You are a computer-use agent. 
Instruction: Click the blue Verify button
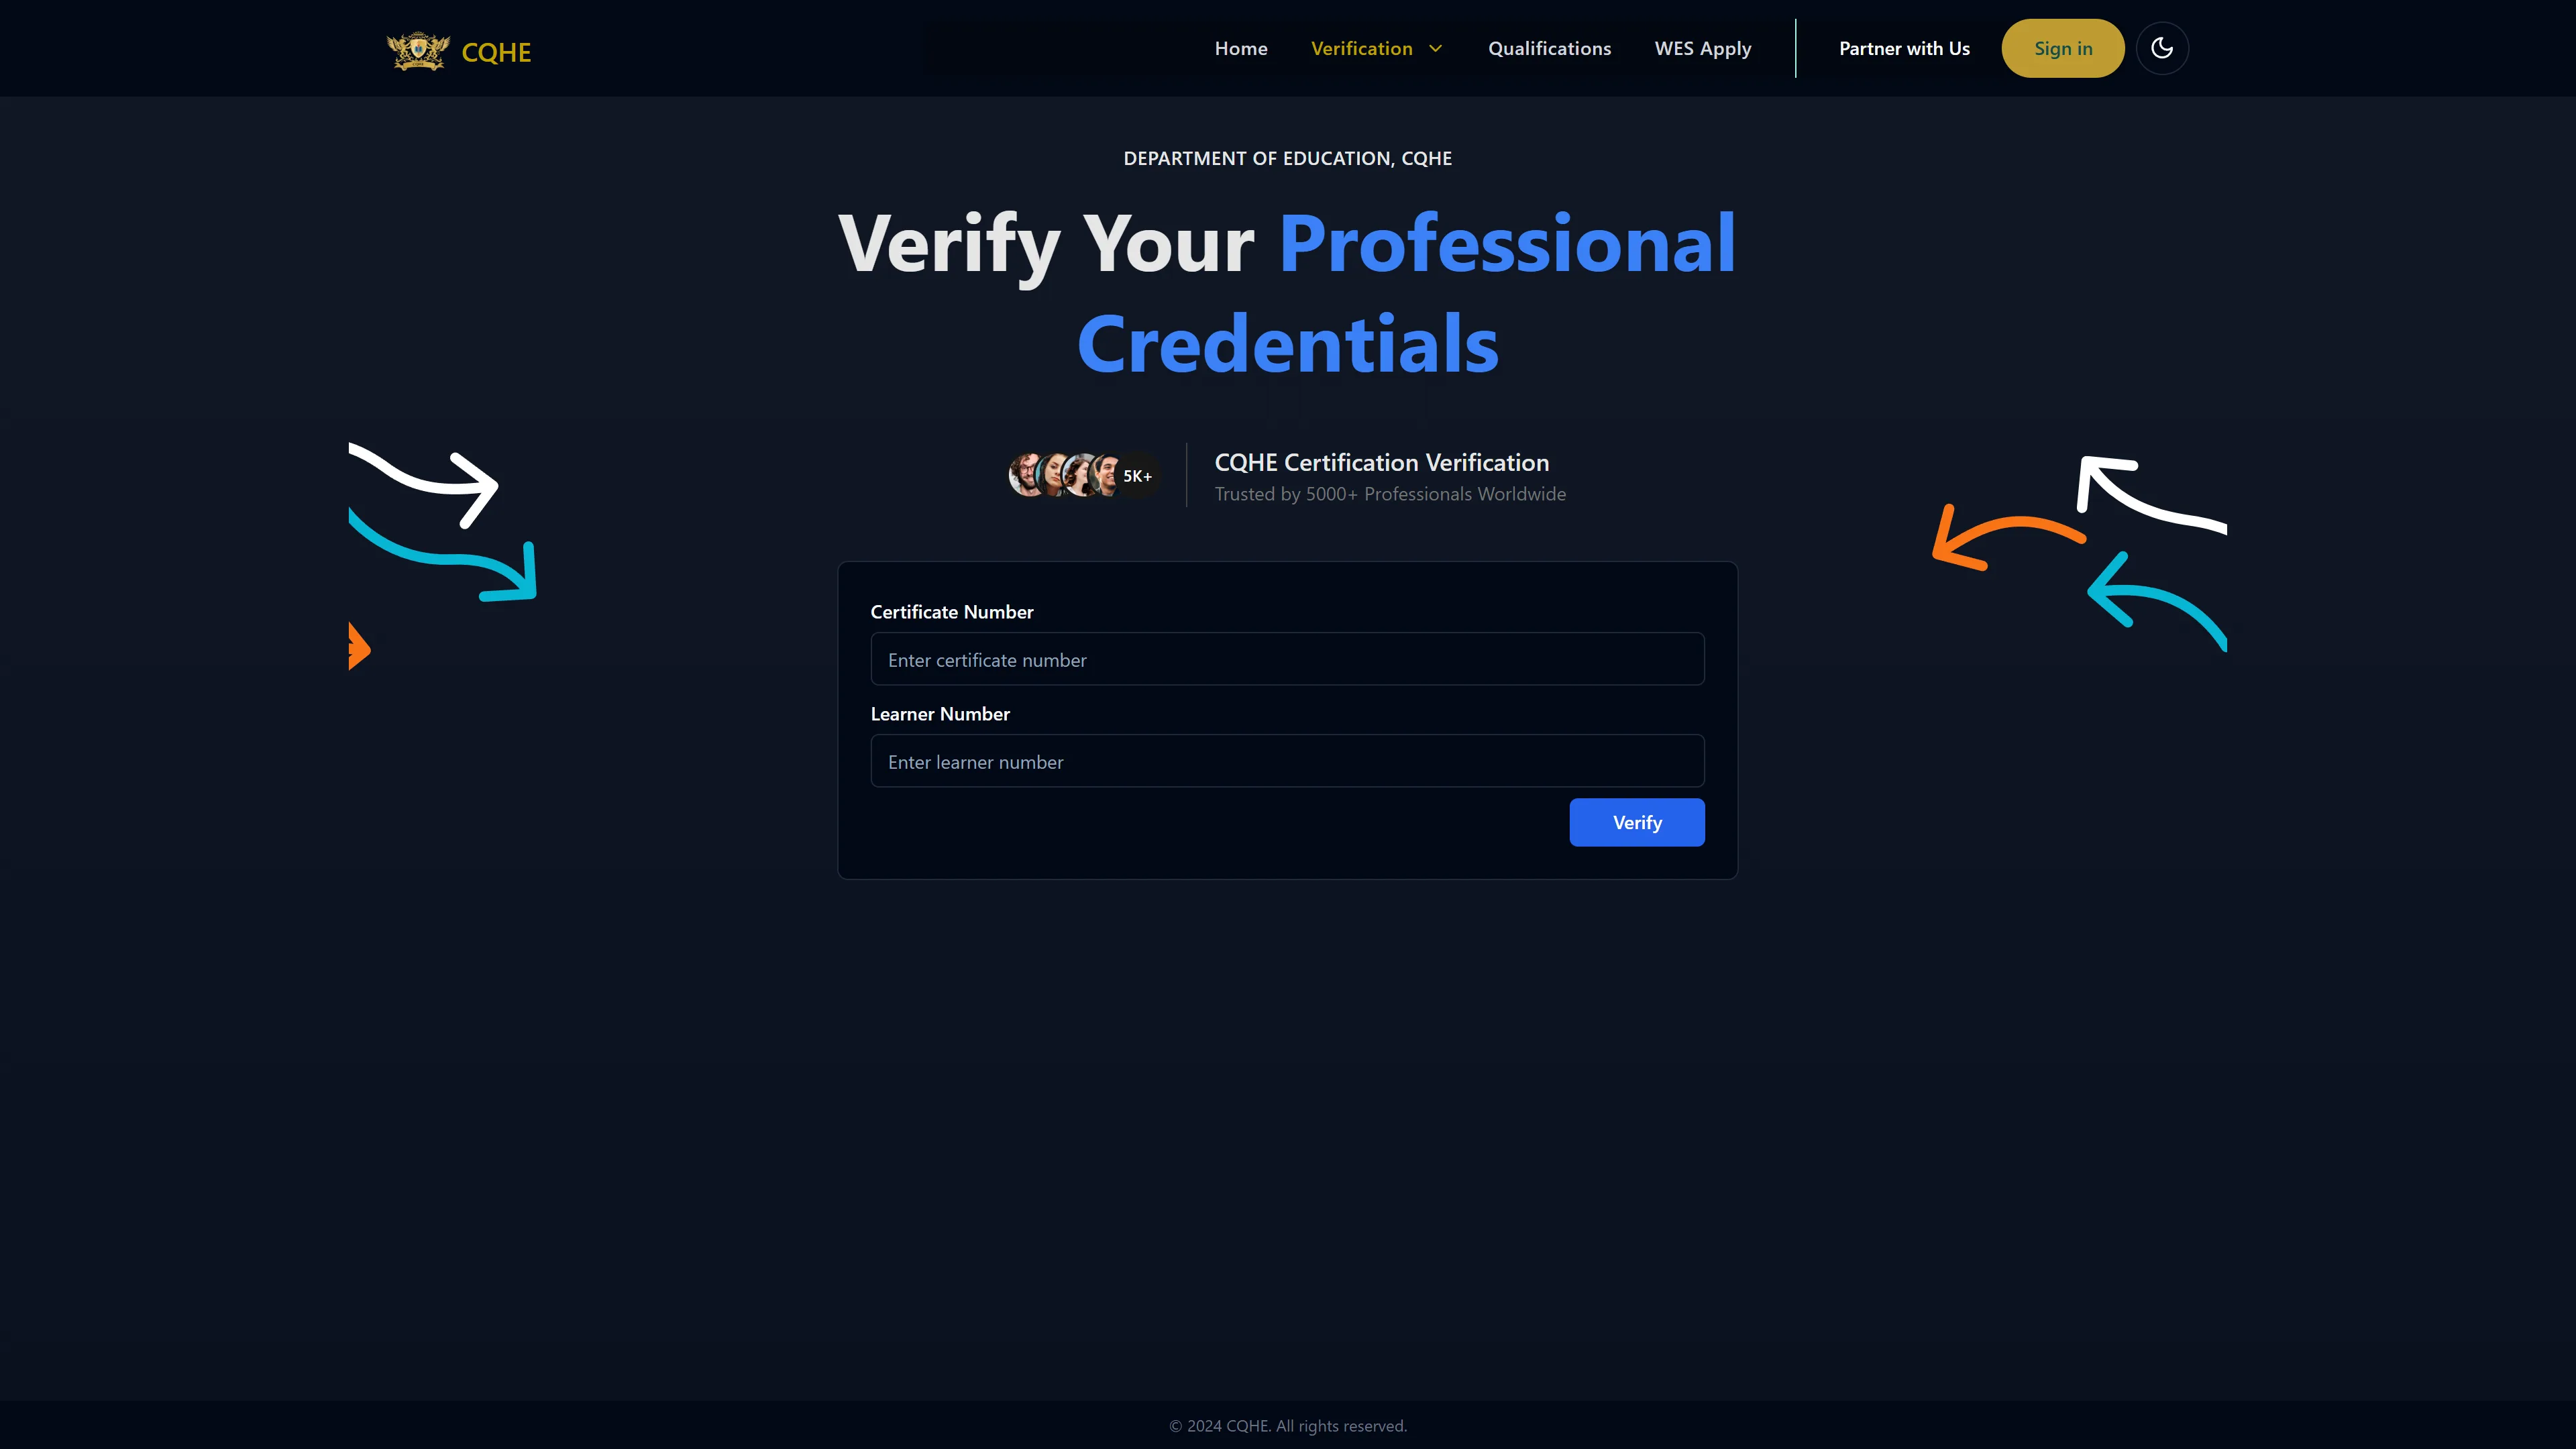pyautogui.click(x=1636, y=822)
